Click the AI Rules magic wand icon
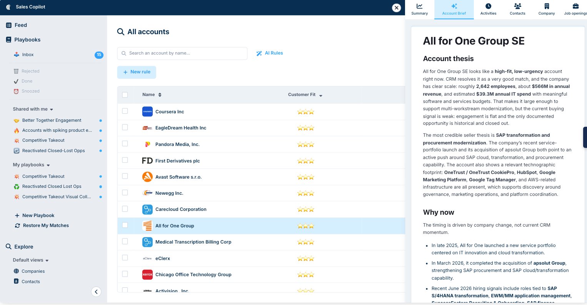The width and height of the screenshot is (587, 305). [x=259, y=53]
